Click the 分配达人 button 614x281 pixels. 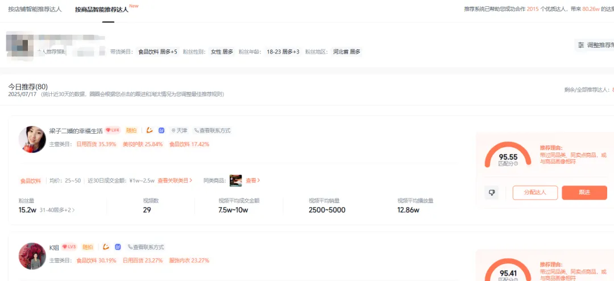click(x=535, y=193)
